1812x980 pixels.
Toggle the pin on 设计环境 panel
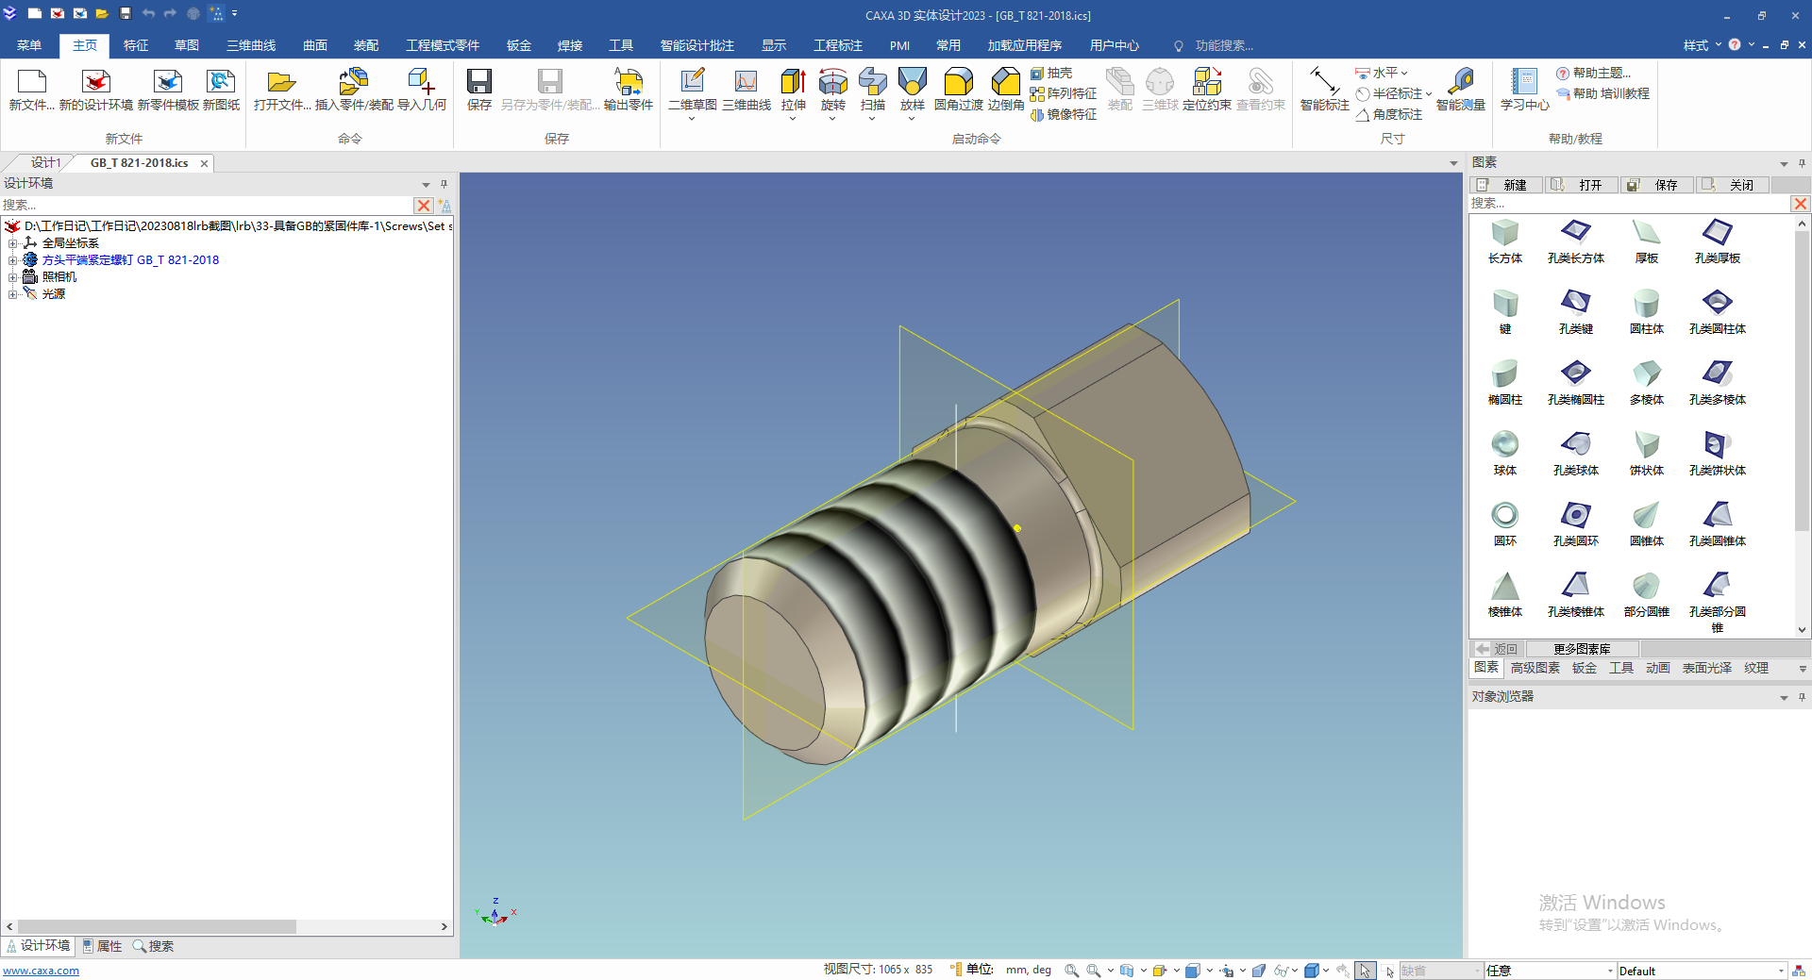click(x=444, y=184)
